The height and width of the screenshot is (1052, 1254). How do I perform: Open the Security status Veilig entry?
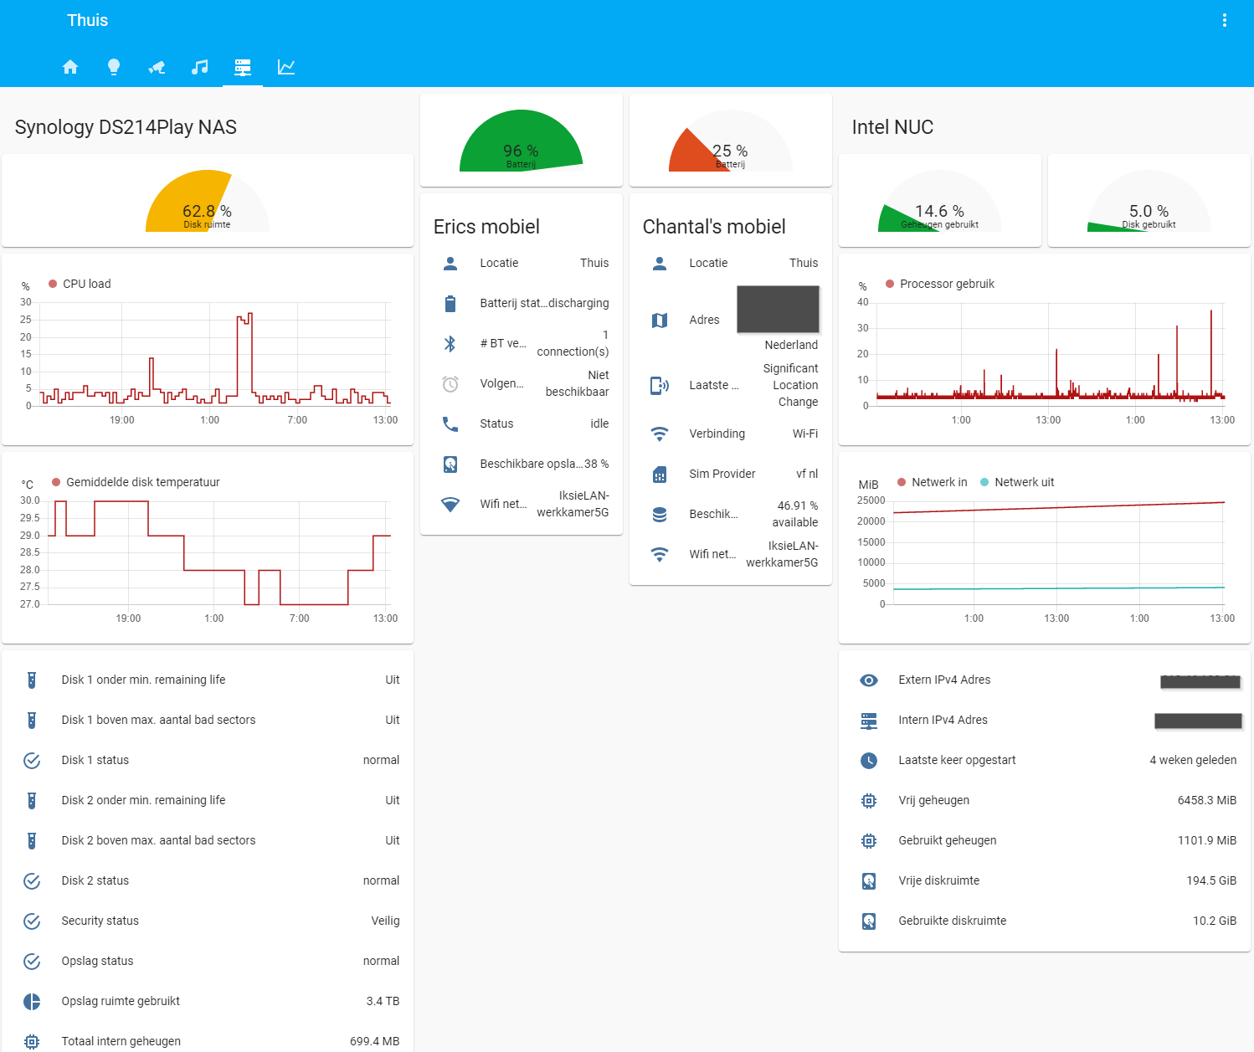pyautogui.click(x=208, y=921)
